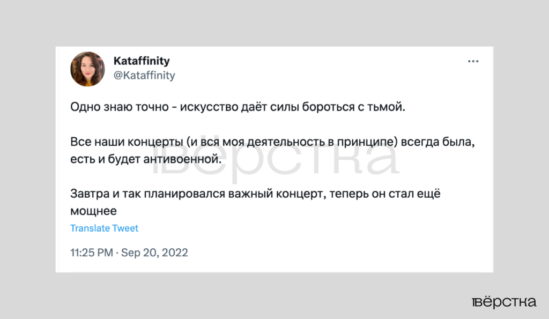Click the @Kataffinity handle
Image resolution: width=549 pixels, height=319 pixels.
[144, 76]
